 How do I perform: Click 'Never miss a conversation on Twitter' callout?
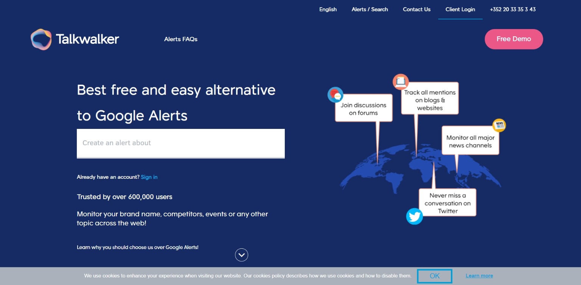pos(447,203)
